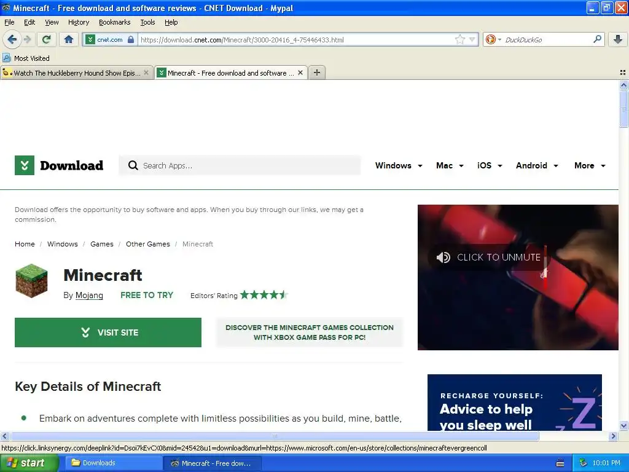Show the list-all-tabs grid icon
Screen dimensions: 629x472
[623, 73]
